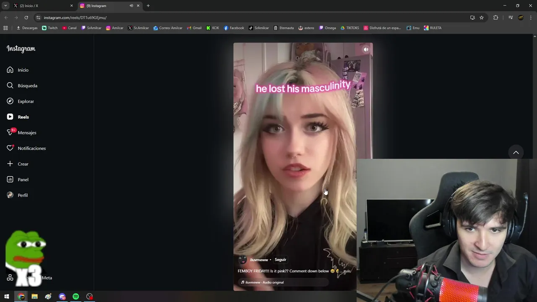This screenshot has height=302, width=537.
Task: Open the Gmail bookmark
Action: click(x=194, y=28)
